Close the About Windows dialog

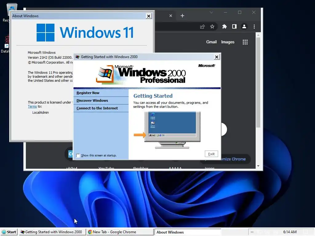[149, 16]
